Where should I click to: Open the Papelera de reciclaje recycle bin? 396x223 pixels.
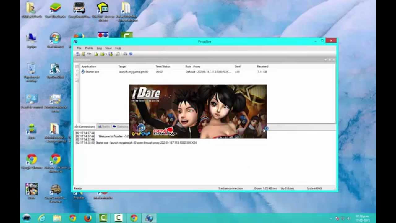point(31,72)
